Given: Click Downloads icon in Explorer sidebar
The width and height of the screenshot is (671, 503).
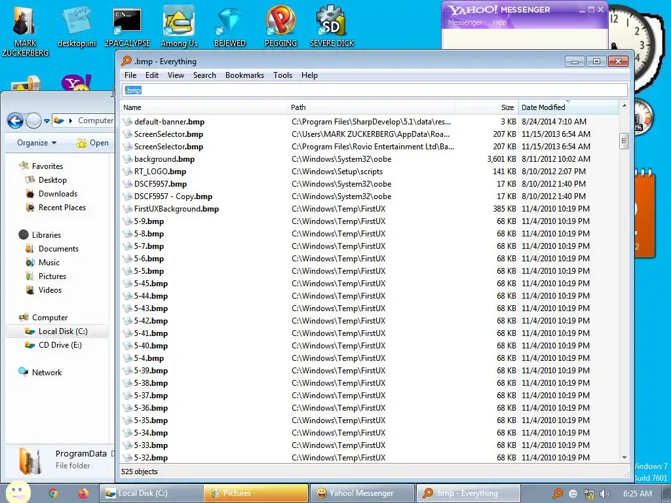Looking at the screenshot, I should tap(30, 194).
